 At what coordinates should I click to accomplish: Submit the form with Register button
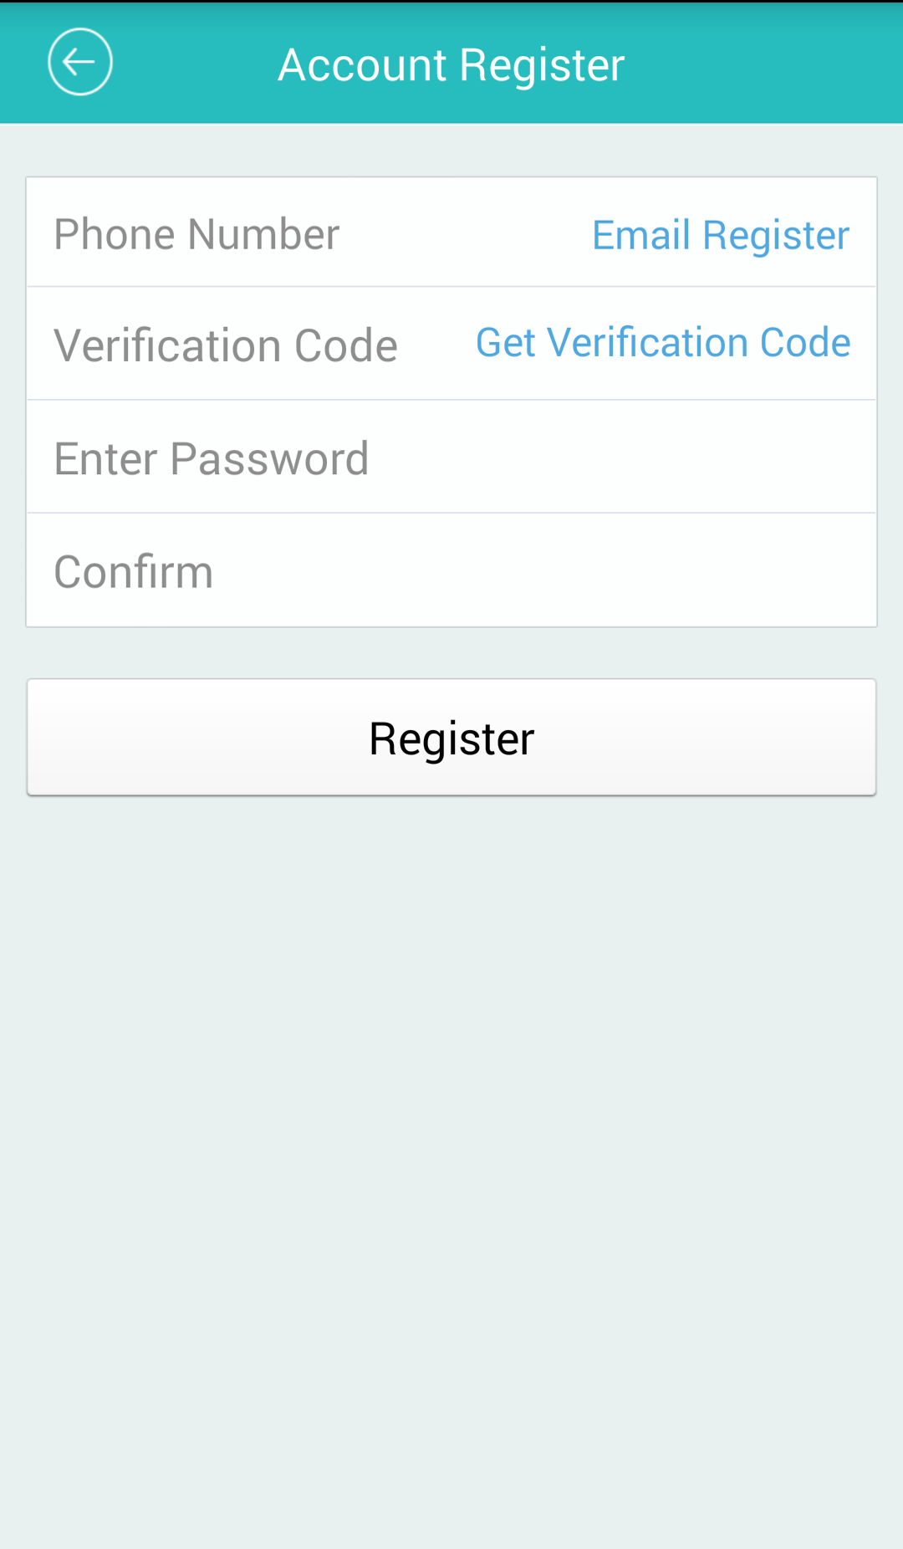(x=451, y=737)
